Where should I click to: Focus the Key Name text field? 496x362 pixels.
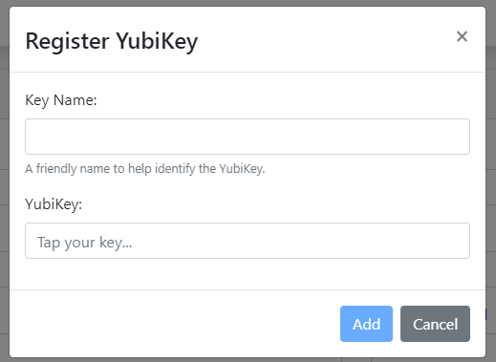pyautogui.click(x=248, y=137)
